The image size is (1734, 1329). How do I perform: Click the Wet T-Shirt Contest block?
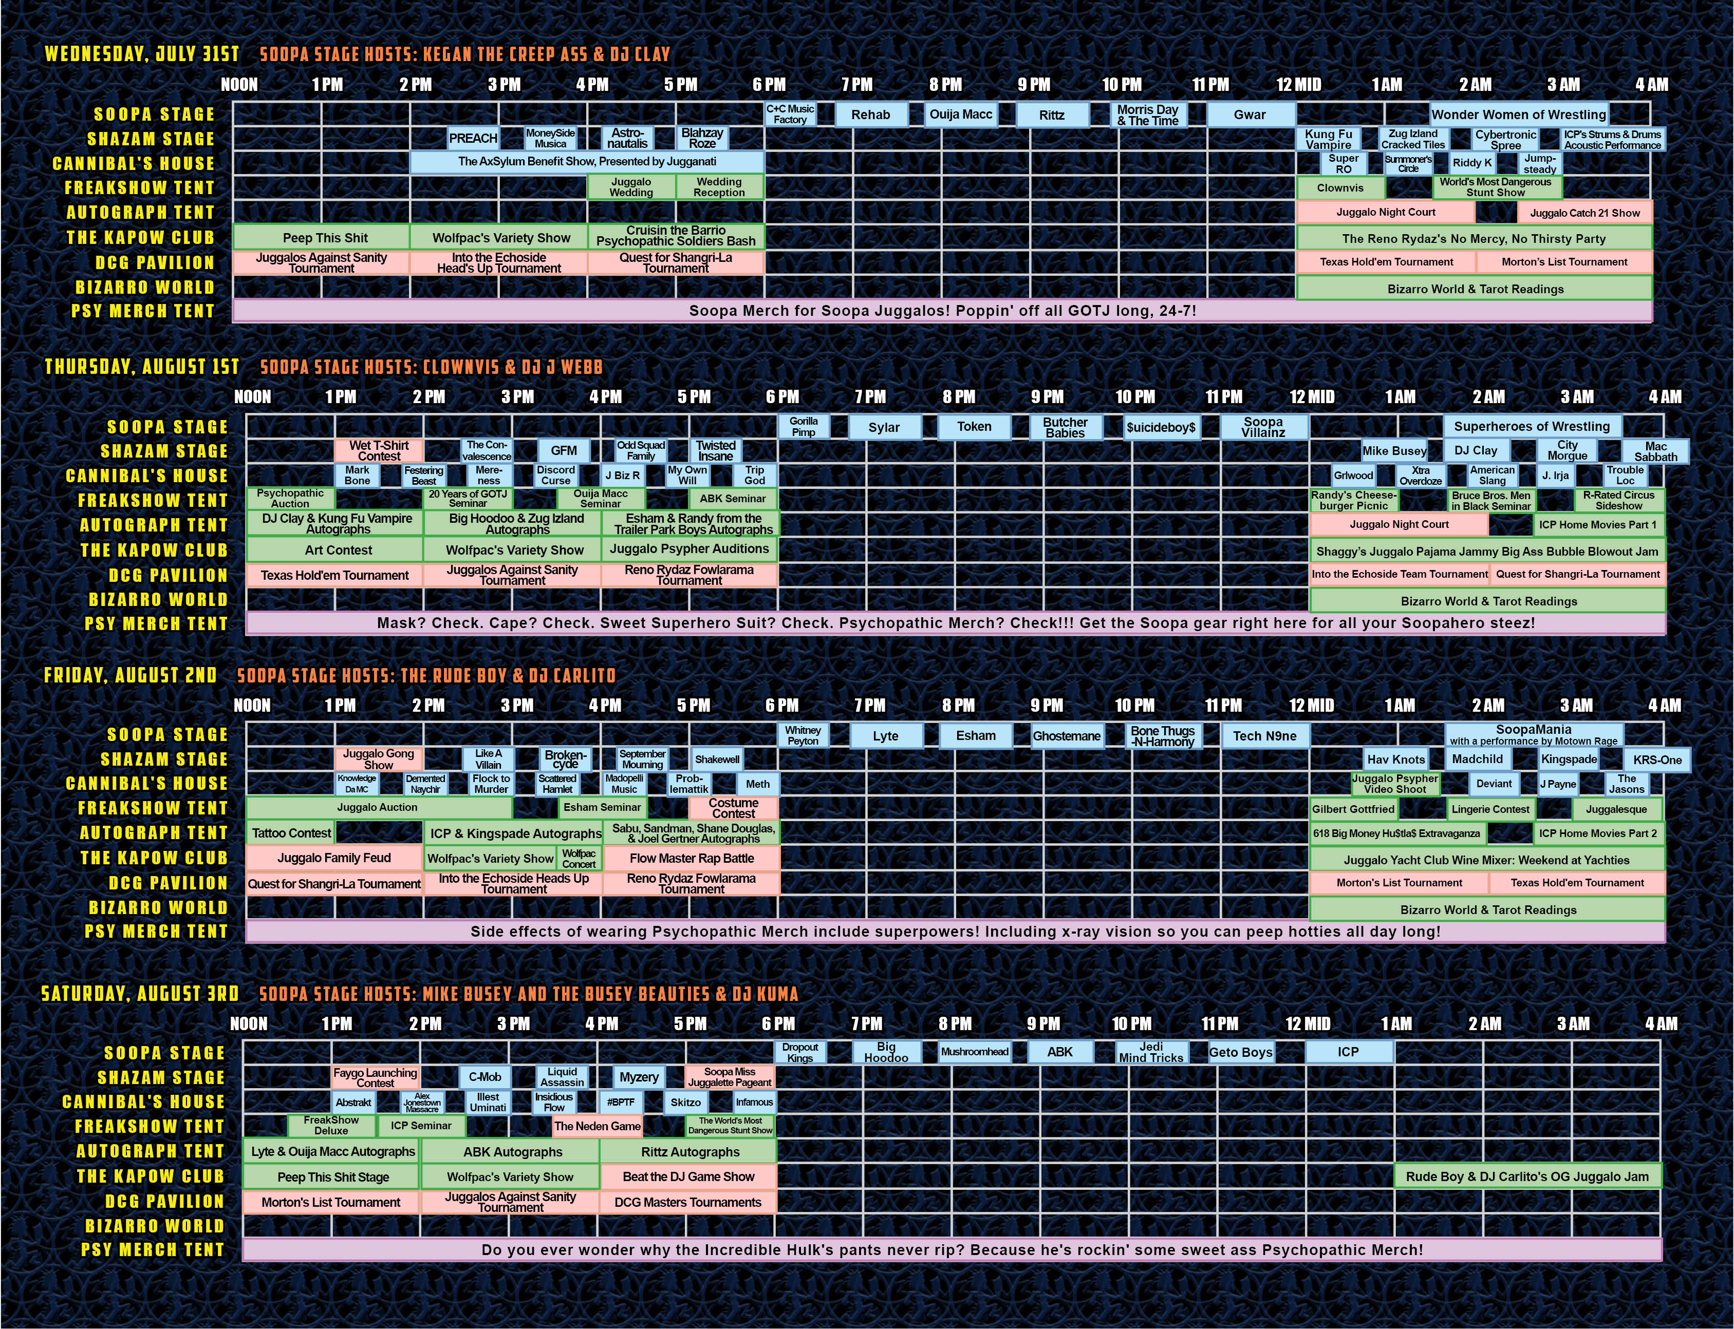[x=378, y=451]
